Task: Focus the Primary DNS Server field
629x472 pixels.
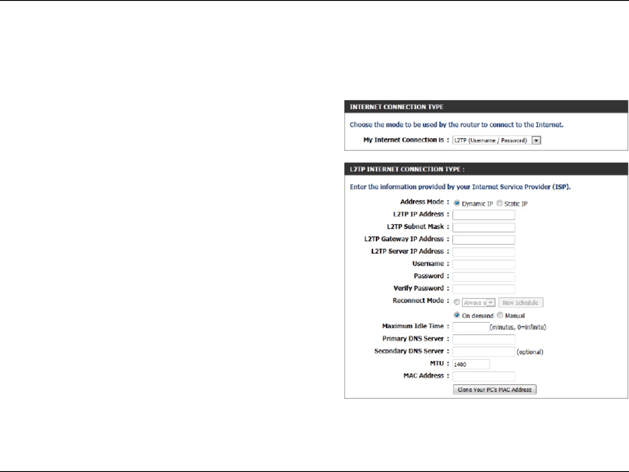Action: [484, 339]
